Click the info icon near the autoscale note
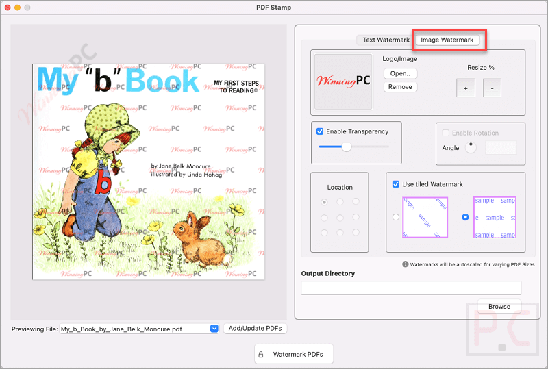The width and height of the screenshot is (548, 369). pos(406,264)
